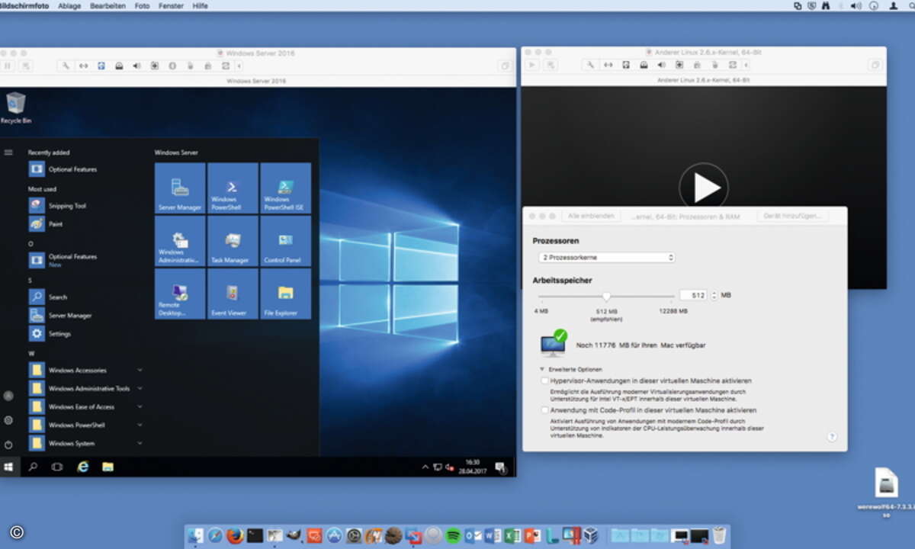
Task: Open the Fenster menu
Action: (171, 5)
